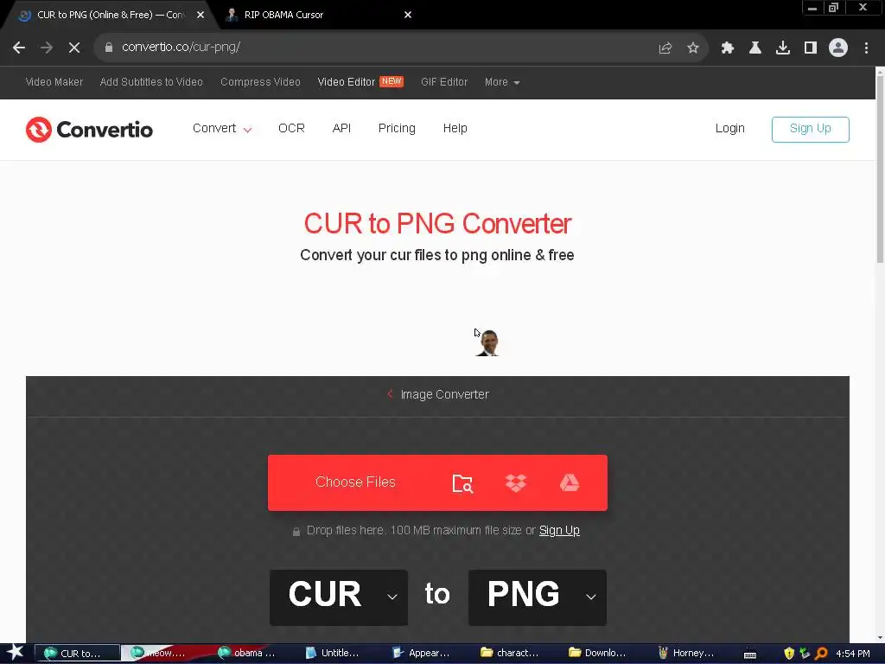The height and width of the screenshot is (664, 885).
Task: Choose files from Google Drive
Action: click(x=570, y=483)
